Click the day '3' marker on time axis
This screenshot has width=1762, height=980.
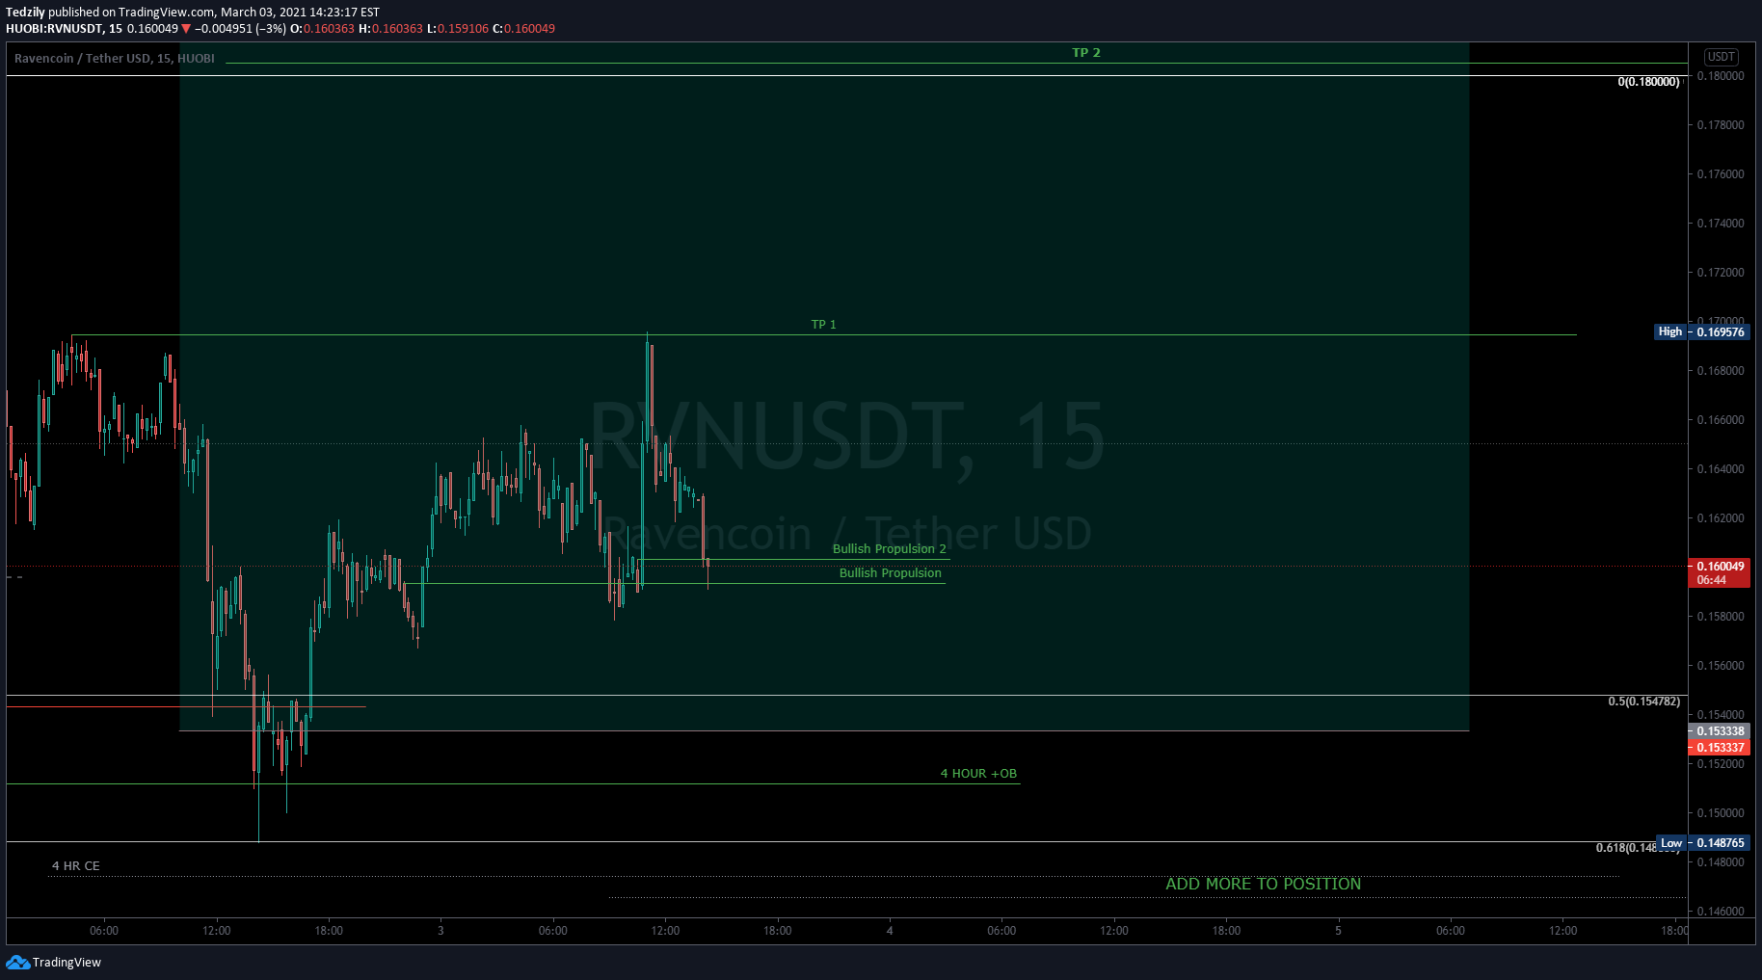coord(440,931)
